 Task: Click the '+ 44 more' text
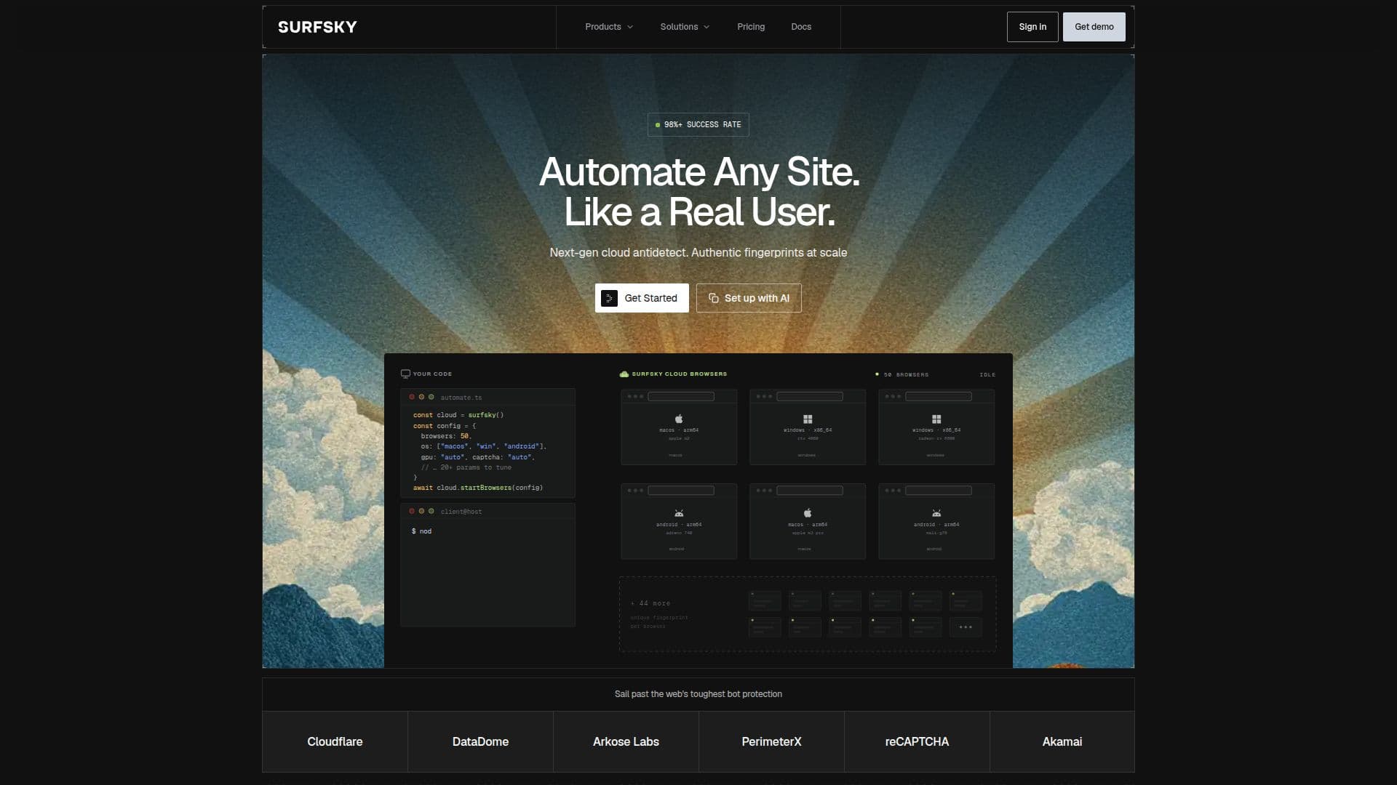point(650,603)
